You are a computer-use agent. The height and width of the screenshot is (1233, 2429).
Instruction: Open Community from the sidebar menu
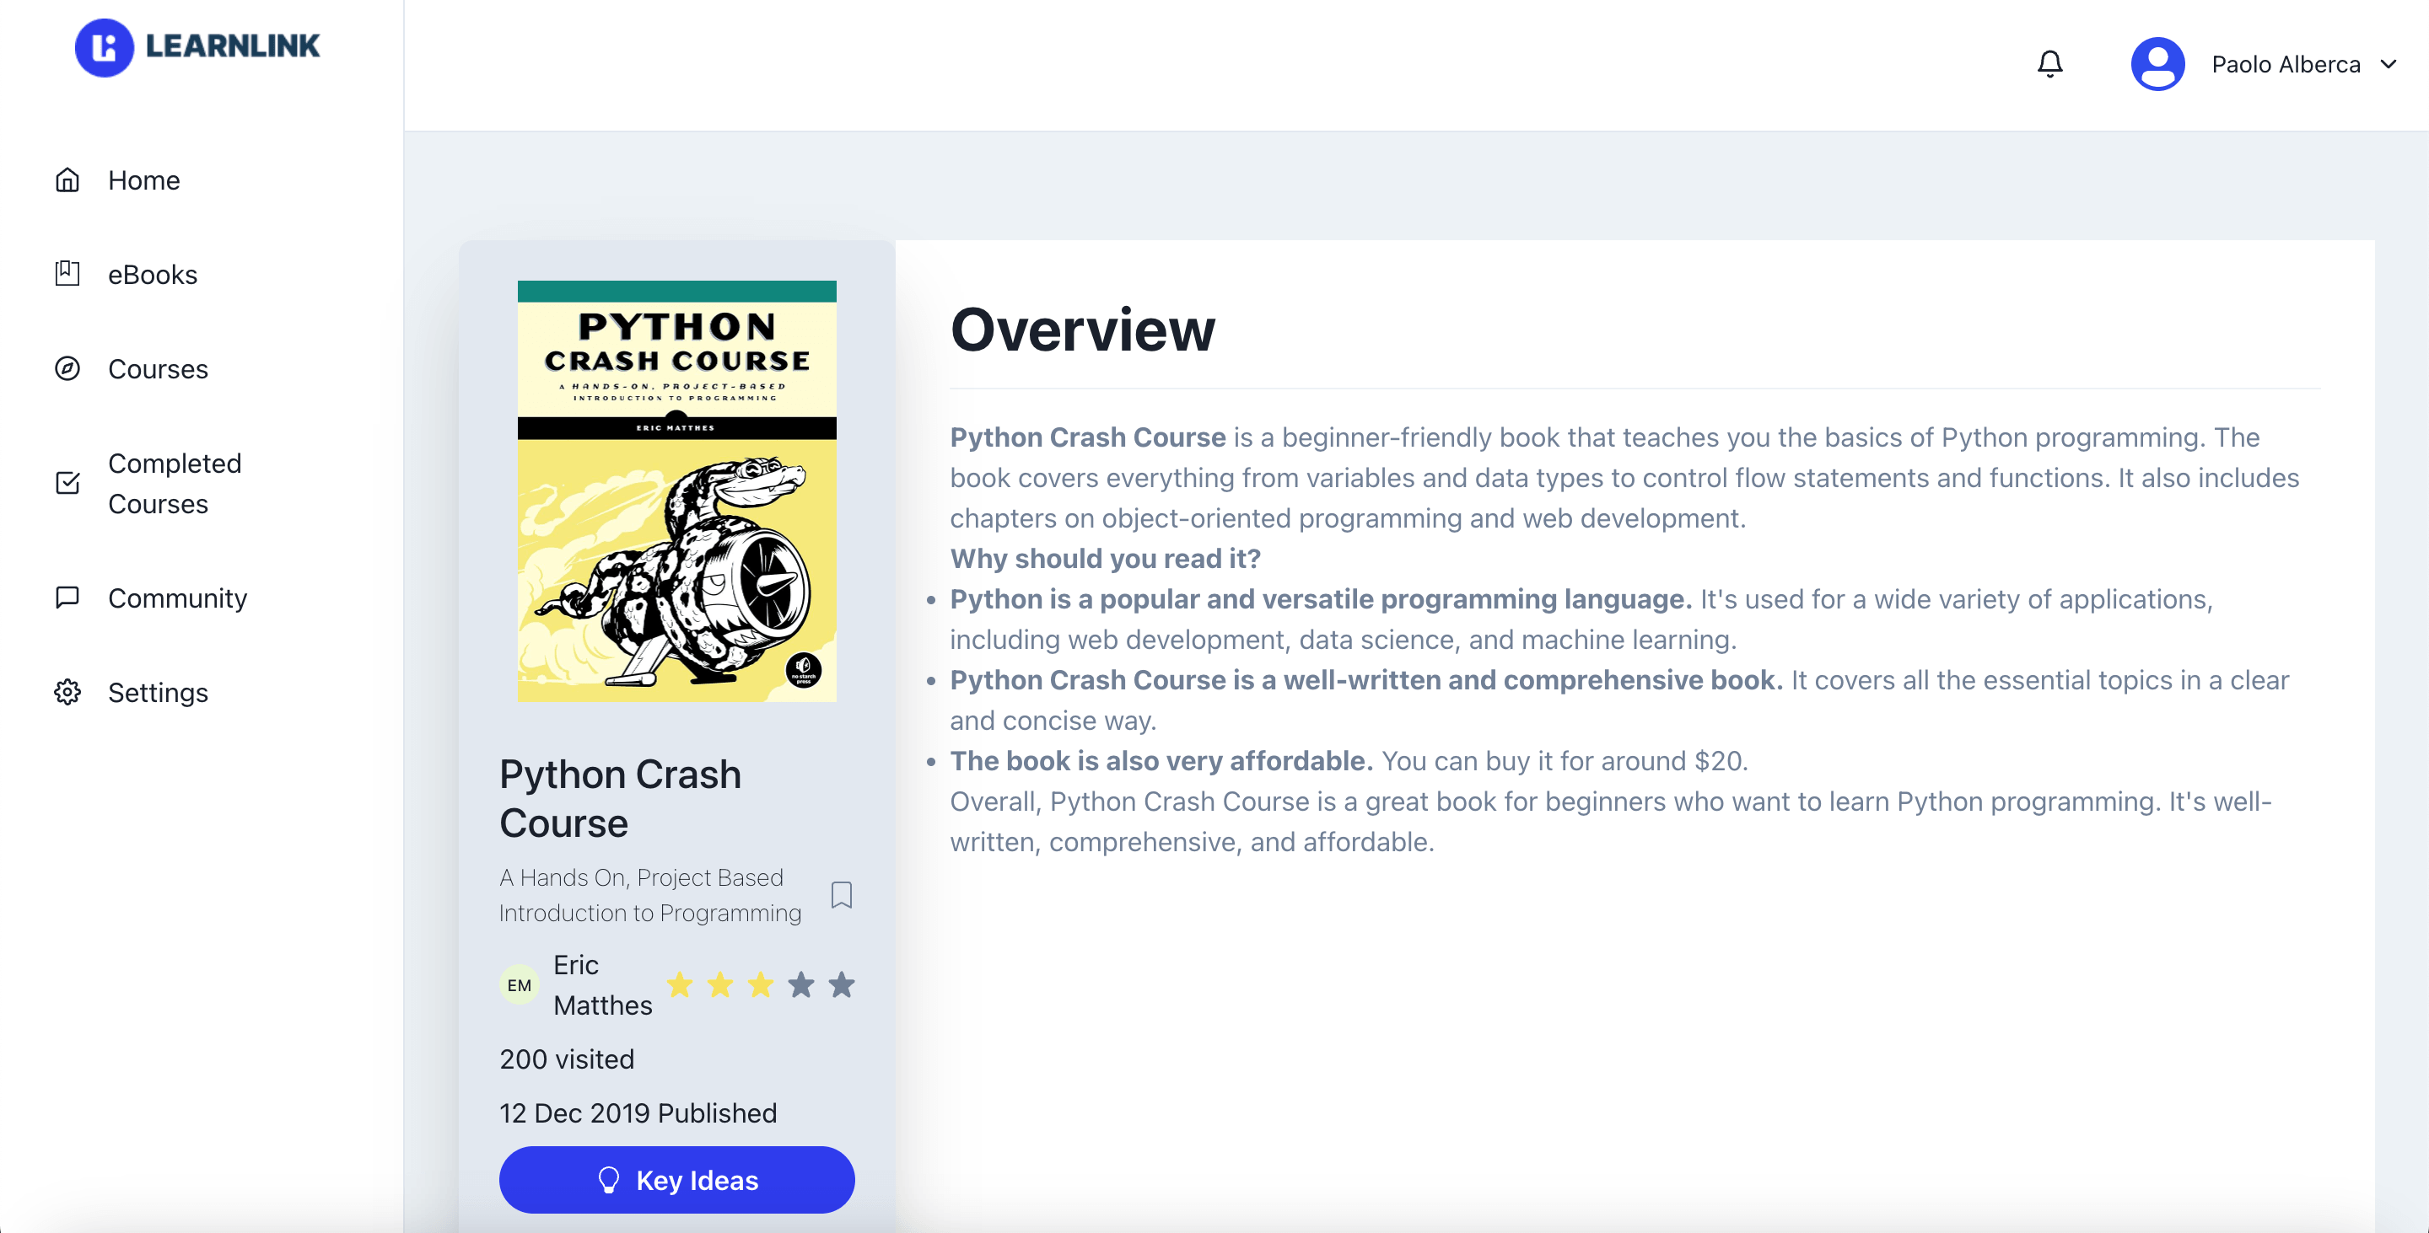click(x=177, y=598)
